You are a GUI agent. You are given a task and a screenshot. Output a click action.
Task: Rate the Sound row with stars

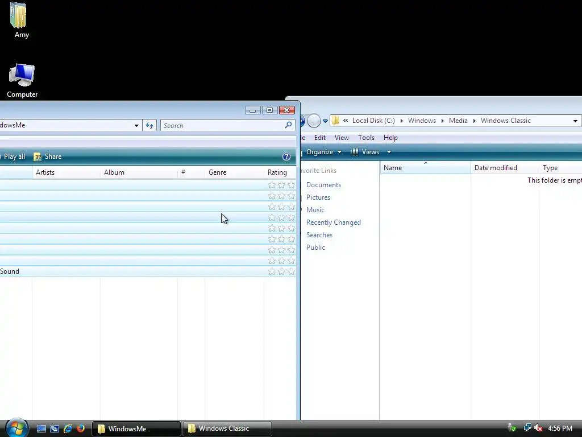281,271
